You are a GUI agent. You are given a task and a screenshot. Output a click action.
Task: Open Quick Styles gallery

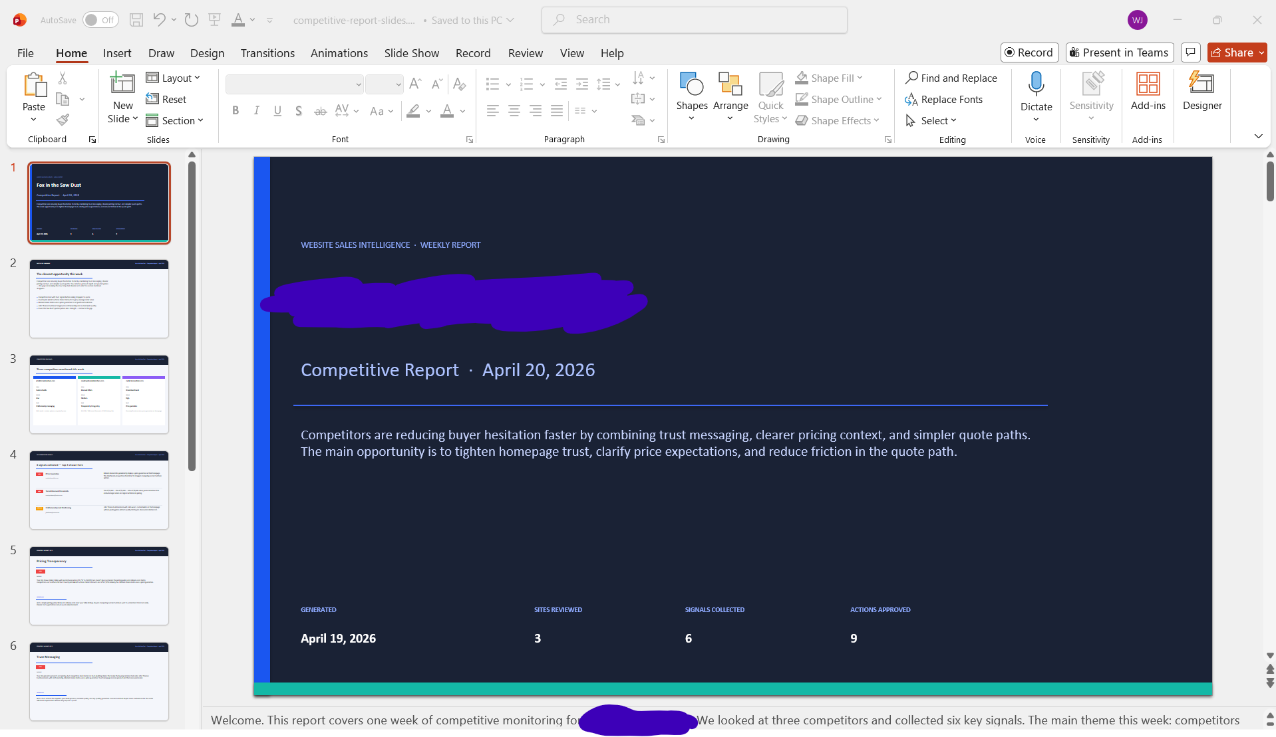(x=771, y=98)
